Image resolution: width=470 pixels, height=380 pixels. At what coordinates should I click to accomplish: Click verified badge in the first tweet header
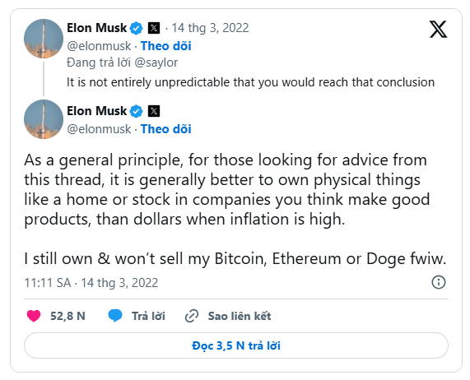[x=136, y=28]
